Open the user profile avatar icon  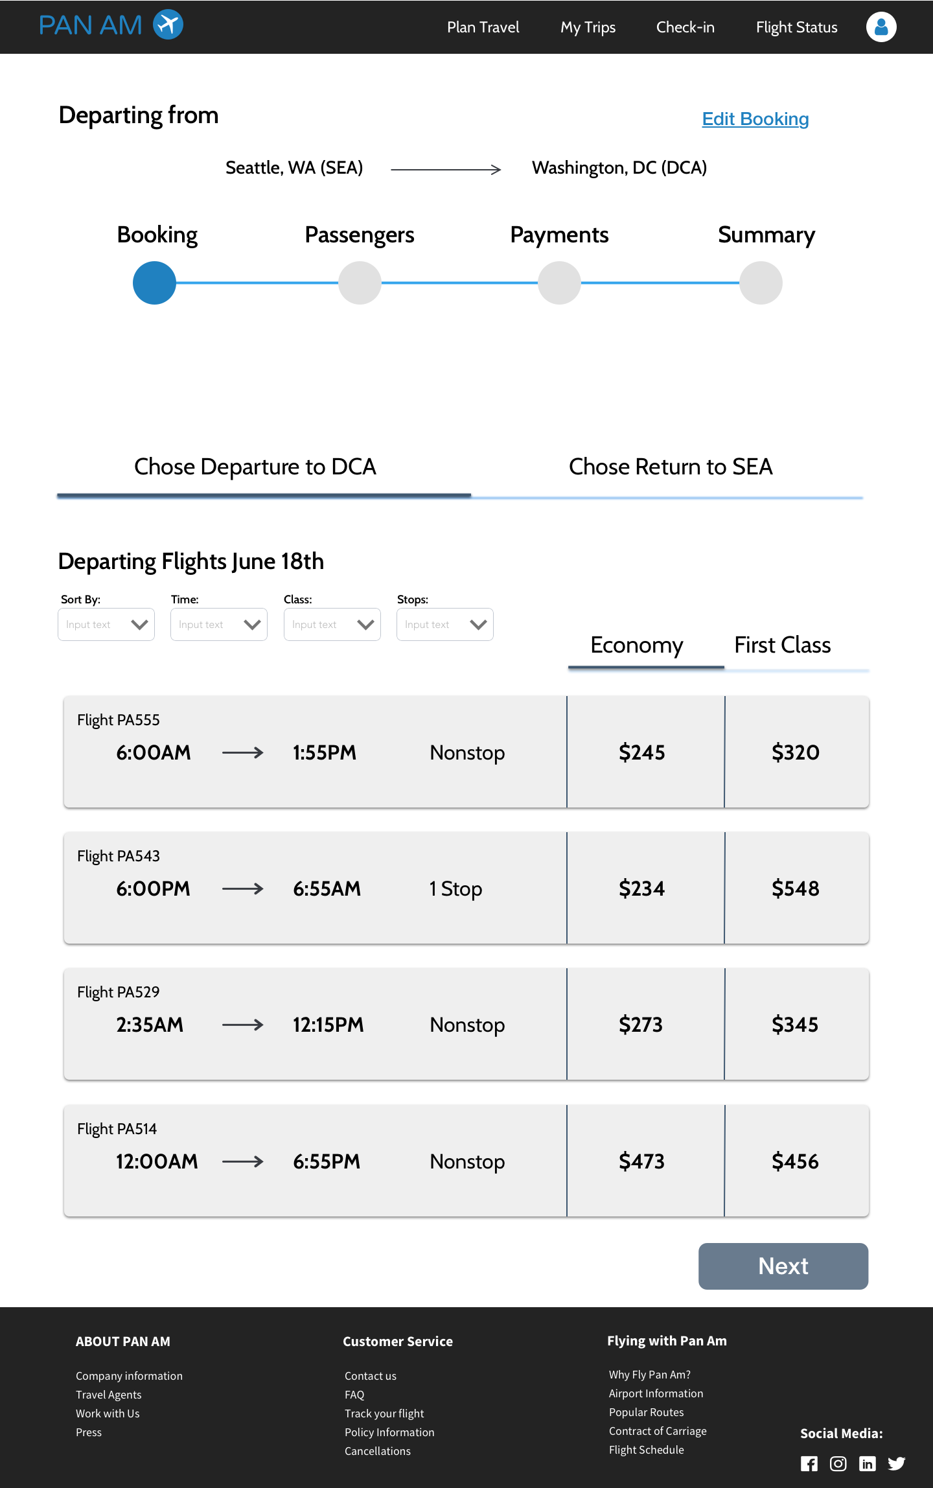881,27
